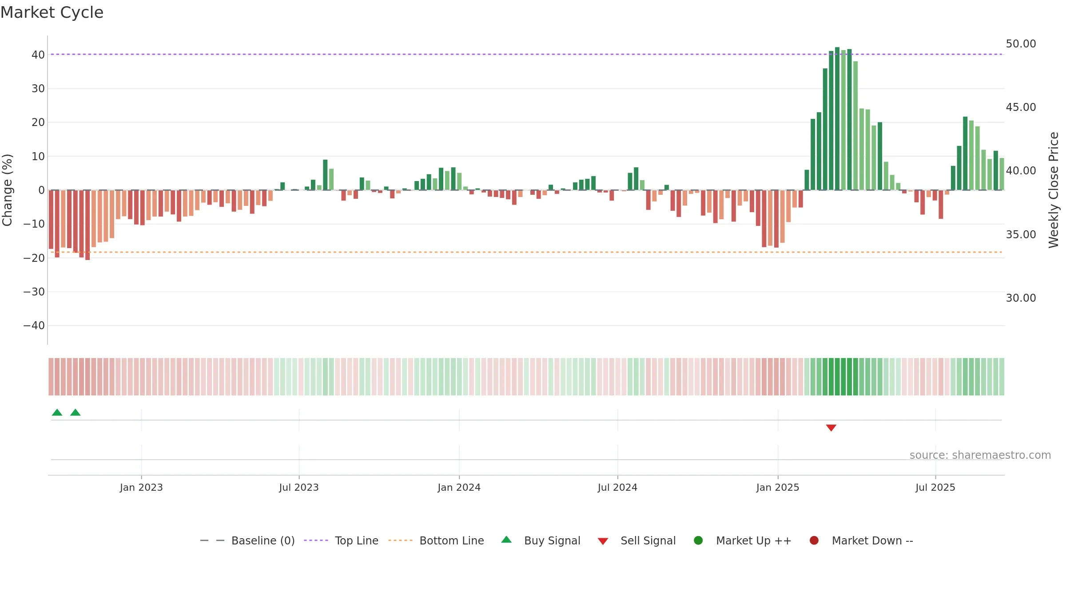Click the −20 tick on Change axis

[34, 258]
